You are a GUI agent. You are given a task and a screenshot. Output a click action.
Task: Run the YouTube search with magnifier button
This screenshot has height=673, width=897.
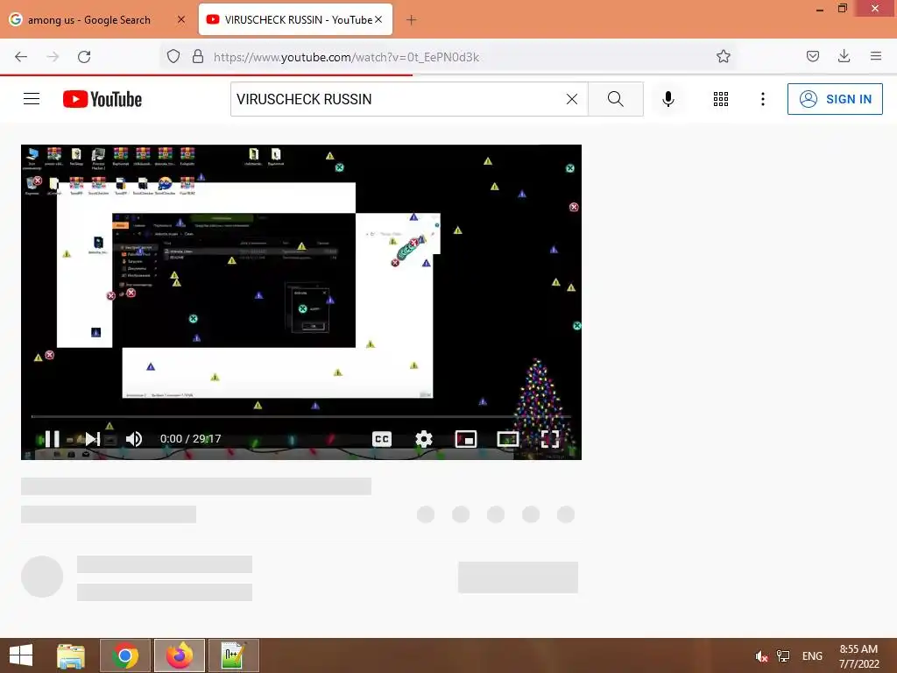point(616,99)
